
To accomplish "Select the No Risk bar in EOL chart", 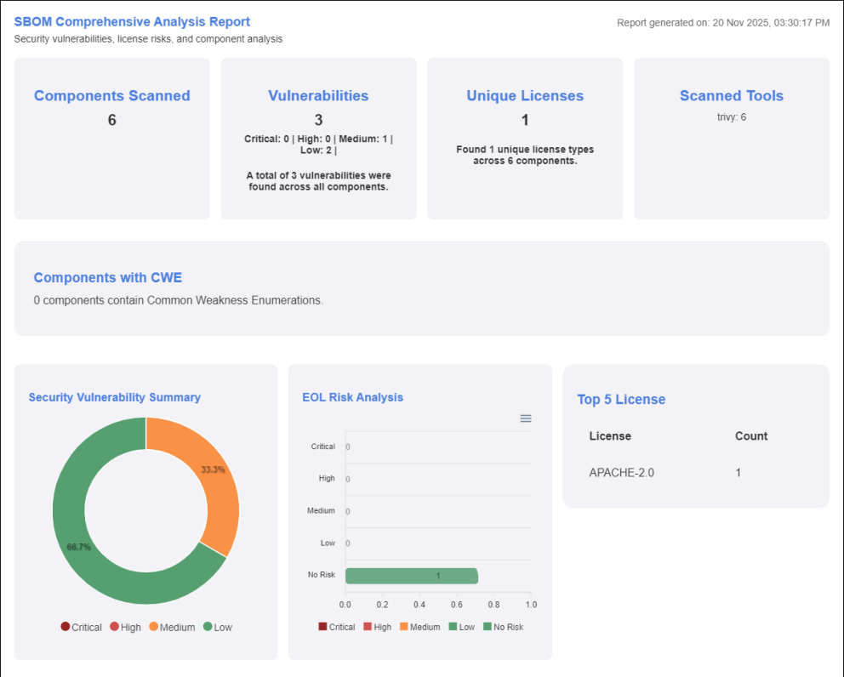I will point(412,576).
